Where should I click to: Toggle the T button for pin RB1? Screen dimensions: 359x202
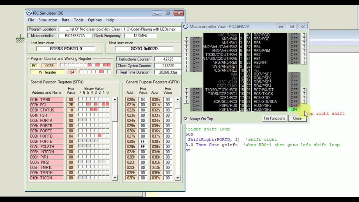pyautogui.click(x=304, y=59)
